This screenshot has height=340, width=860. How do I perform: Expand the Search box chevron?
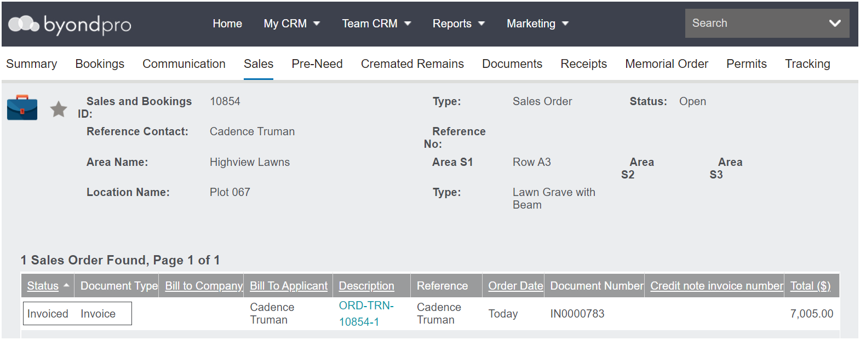(835, 23)
